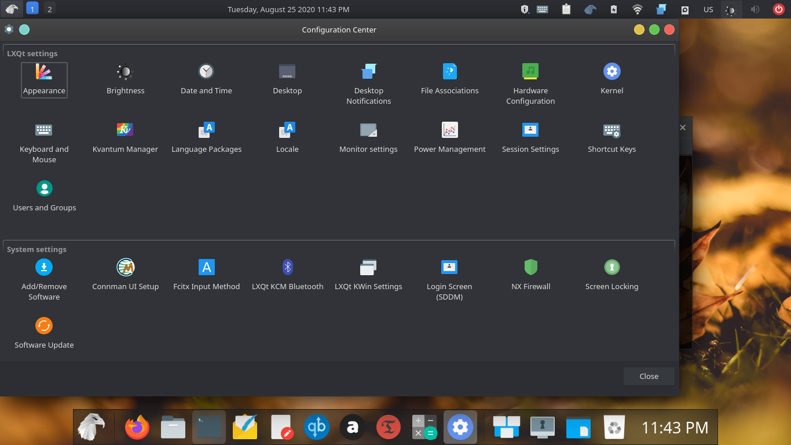
Task: Open the text editor with red pencil in dock
Action: 281,428
